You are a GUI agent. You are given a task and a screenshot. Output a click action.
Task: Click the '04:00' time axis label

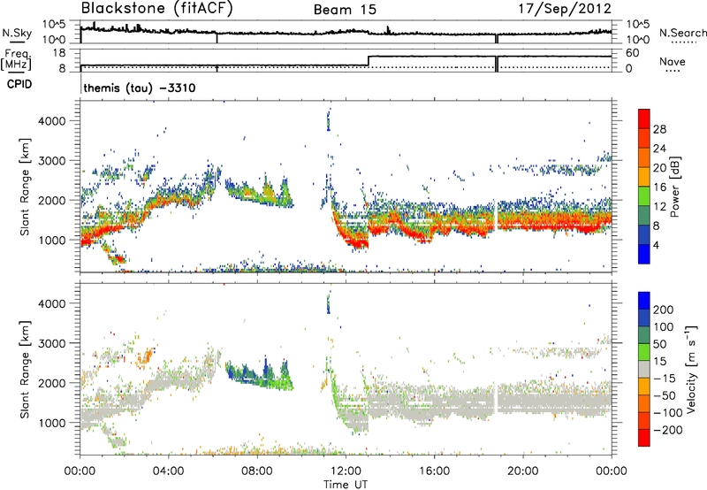click(168, 471)
